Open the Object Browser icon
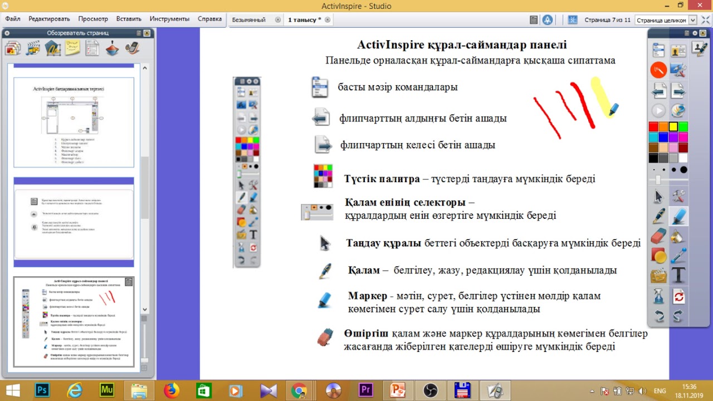This screenshot has width=713, height=401. click(x=53, y=48)
